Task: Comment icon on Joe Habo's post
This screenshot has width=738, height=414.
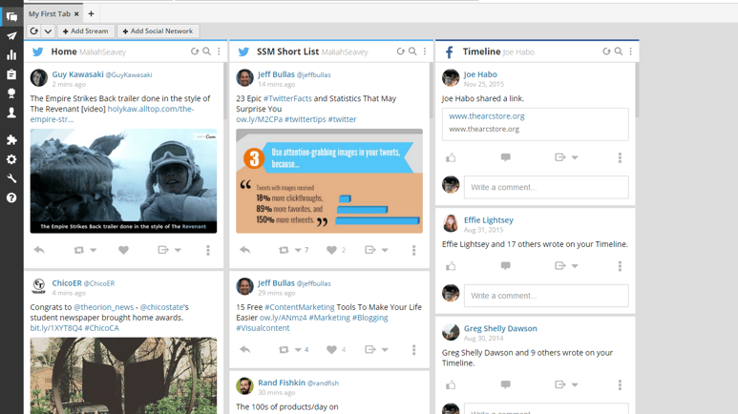Action: [x=505, y=157]
